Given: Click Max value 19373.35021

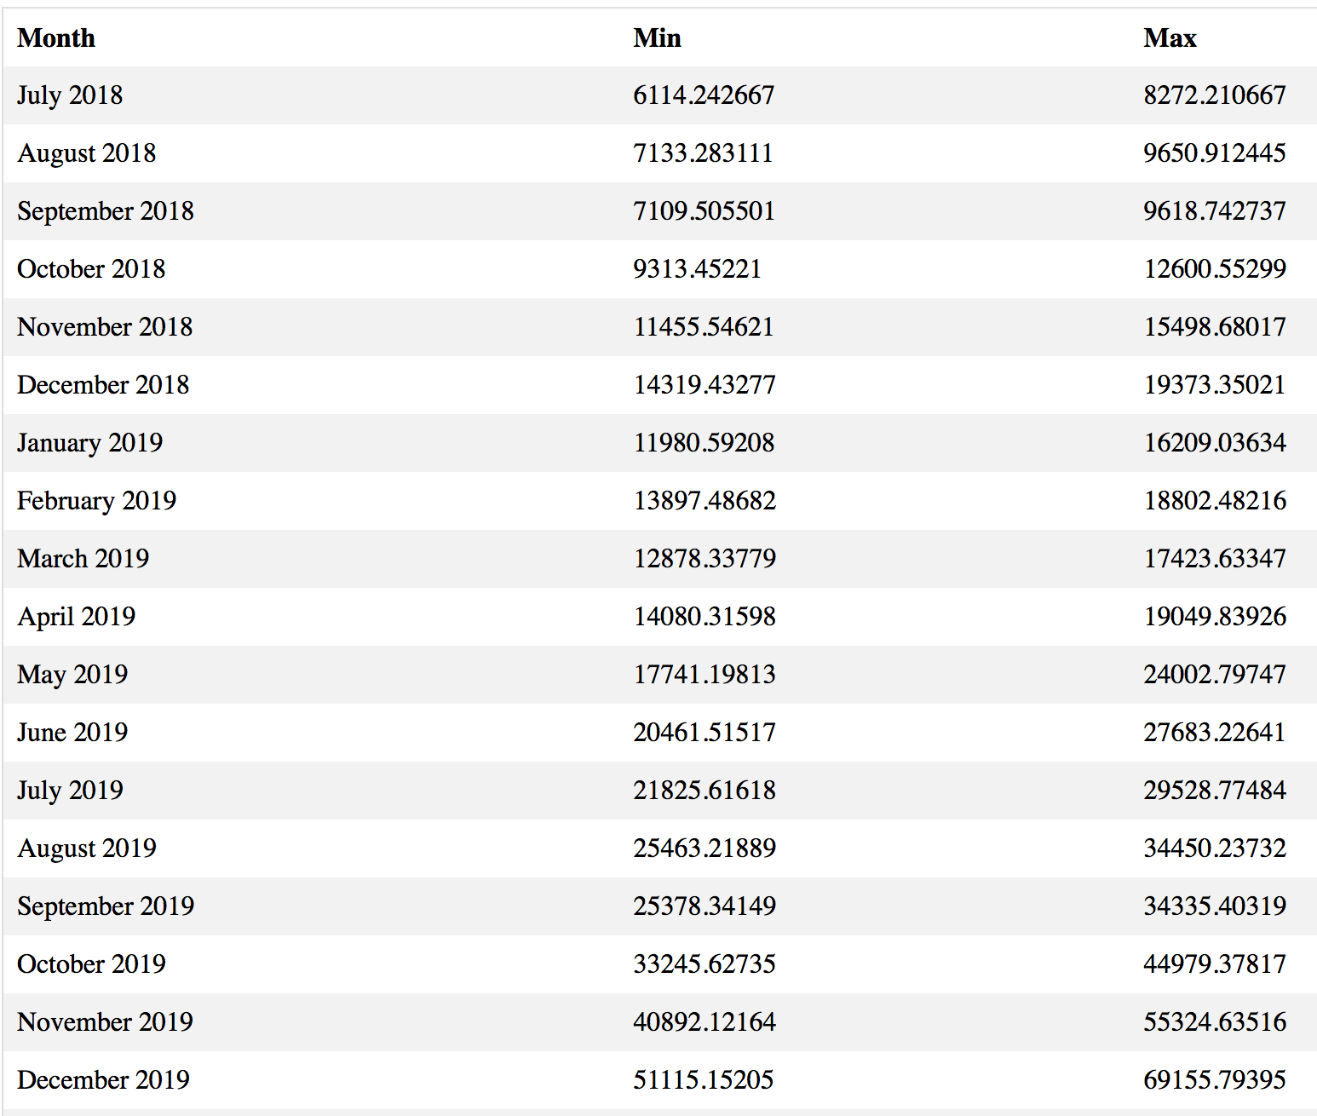Looking at the screenshot, I should (x=1215, y=385).
